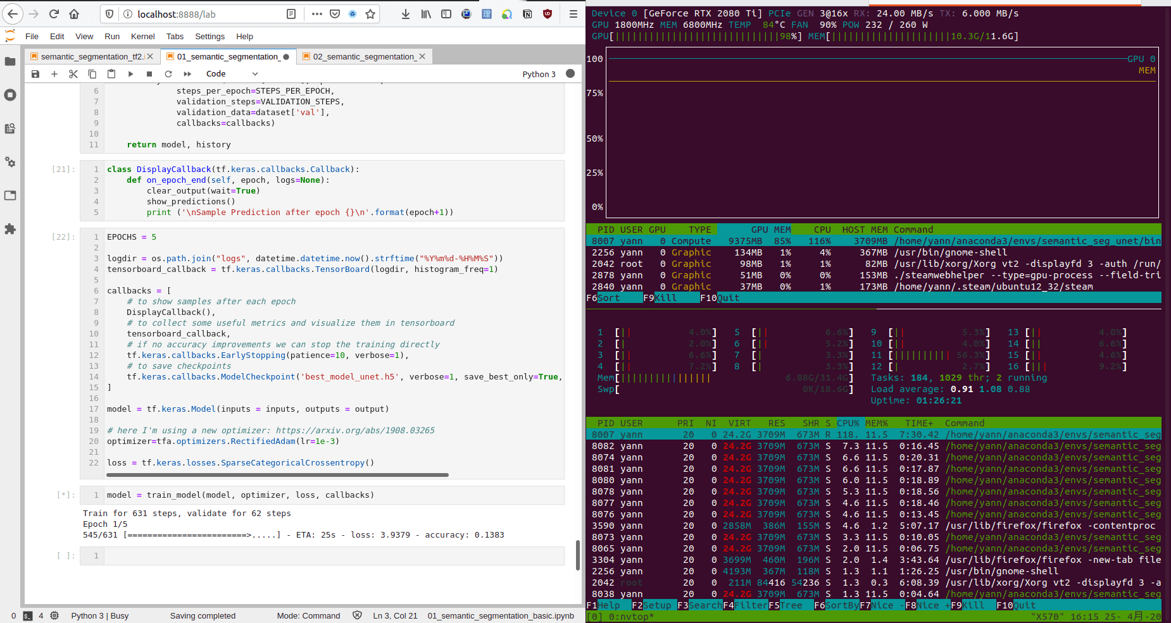Restart kernel and run all cells

tap(187, 74)
